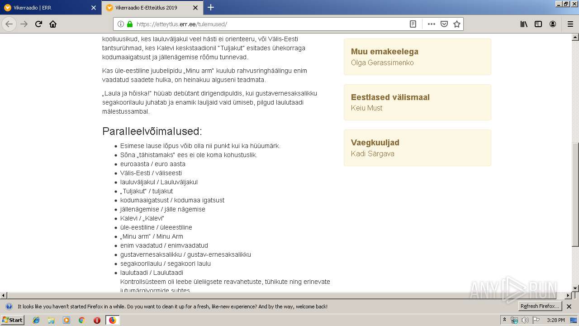Viewport: 579px width, 326px height.
Task: Click the scroll up arrow
Action: click(575, 37)
